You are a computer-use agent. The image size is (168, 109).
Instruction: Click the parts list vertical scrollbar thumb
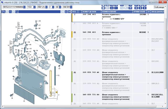[165, 53]
